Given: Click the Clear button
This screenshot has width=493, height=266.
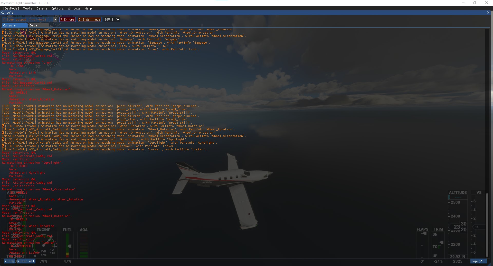Looking at the screenshot, I should coord(10,261).
